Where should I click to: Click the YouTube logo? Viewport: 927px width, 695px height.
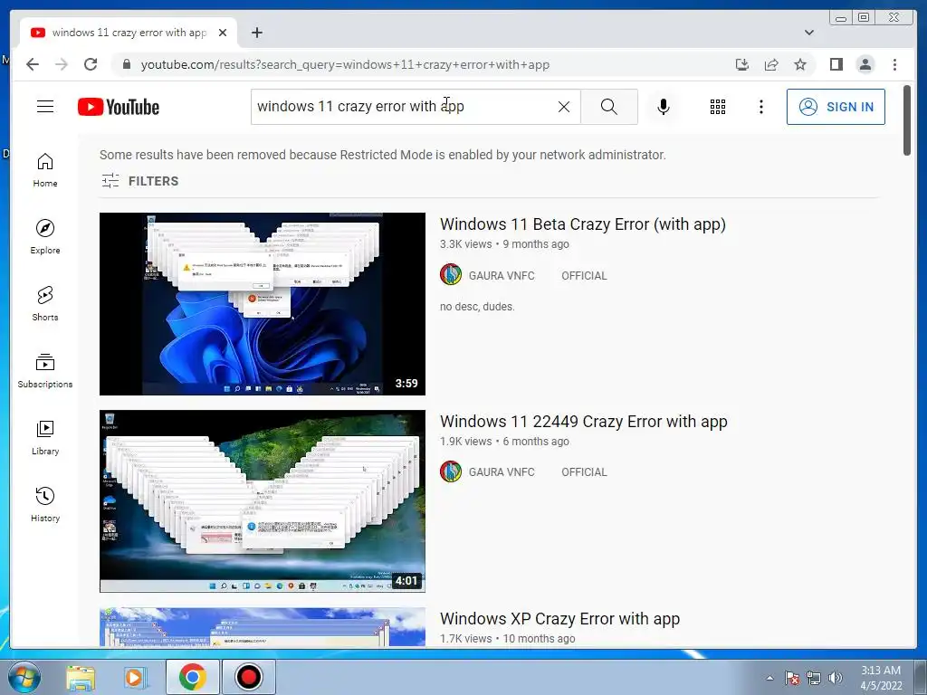[119, 107]
